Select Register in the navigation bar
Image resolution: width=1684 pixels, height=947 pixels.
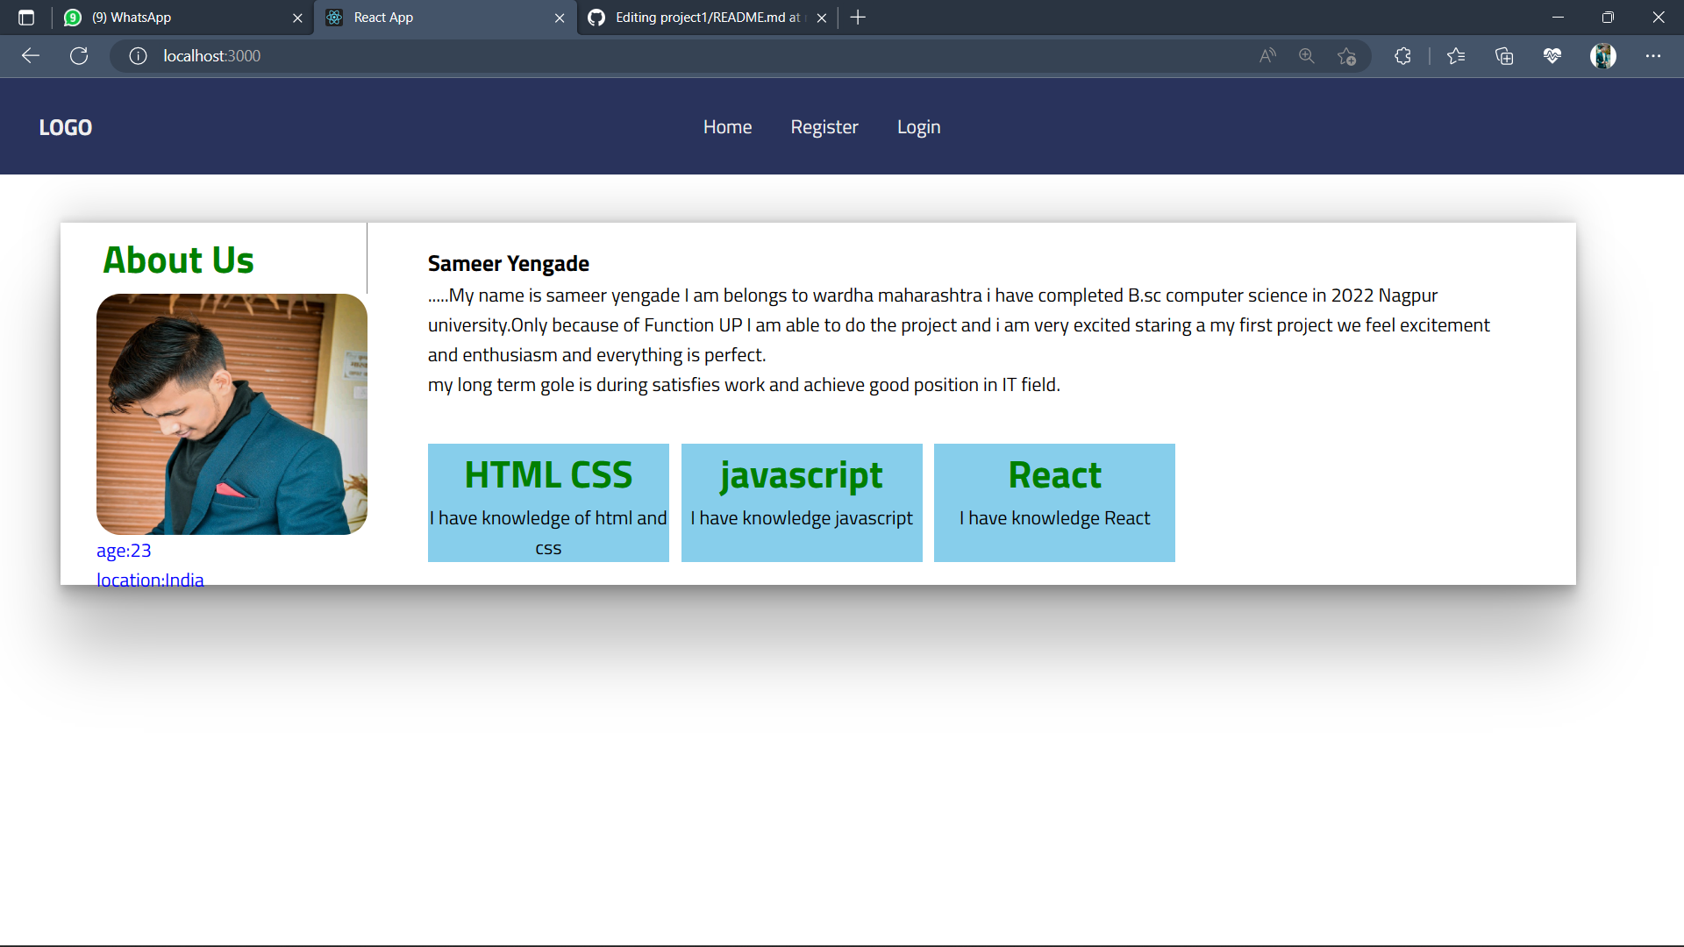824,126
